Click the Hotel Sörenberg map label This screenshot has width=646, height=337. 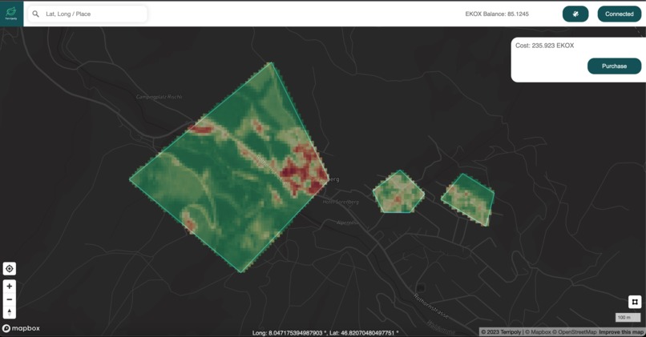tap(341, 202)
